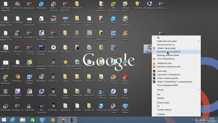The height and width of the screenshot is (123, 218).
Task: Launch TeamViewer 10 from desktop
Action: [102, 108]
